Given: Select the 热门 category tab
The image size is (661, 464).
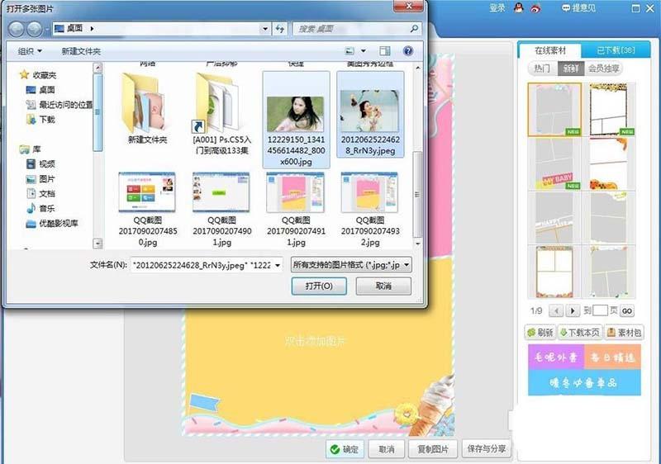Looking at the screenshot, I should tap(542, 69).
